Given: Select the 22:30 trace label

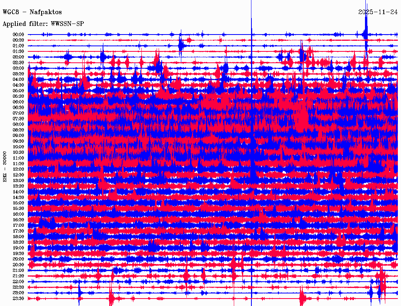Looking at the screenshot, I should pyautogui.click(x=18, y=287).
